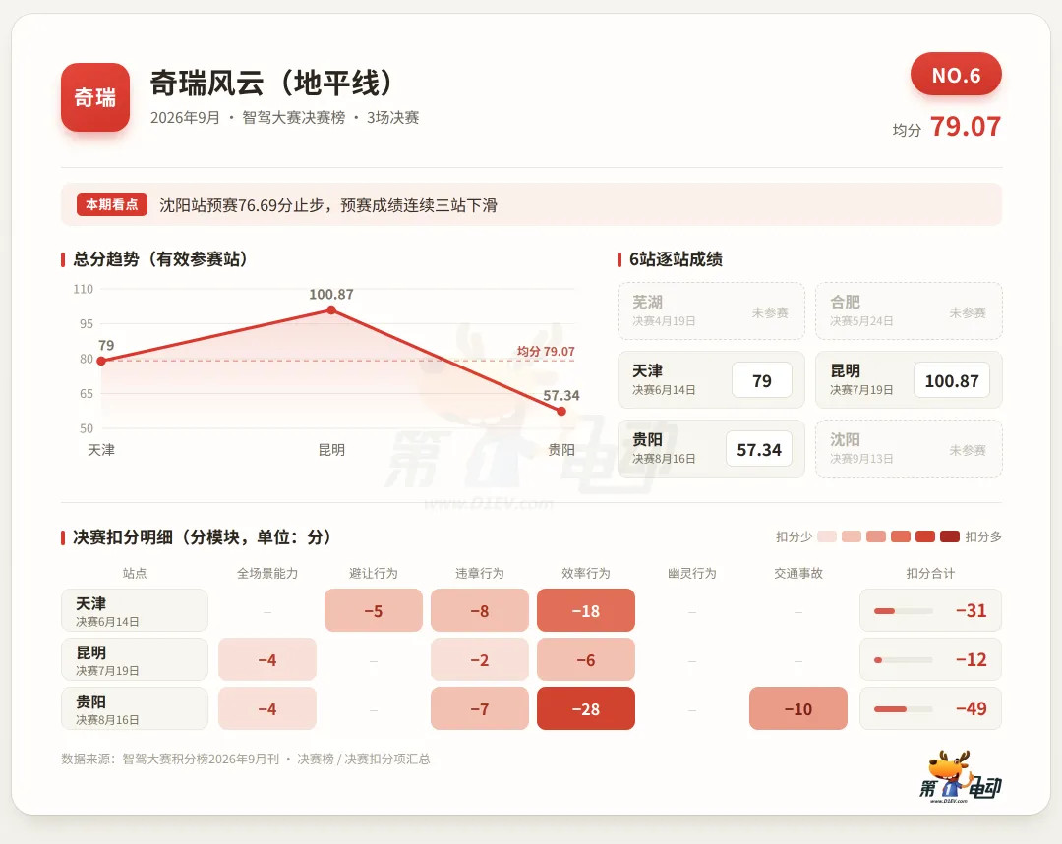Click the -28 效率行为 cell for 贵阳
1062x844 pixels.
tap(586, 708)
